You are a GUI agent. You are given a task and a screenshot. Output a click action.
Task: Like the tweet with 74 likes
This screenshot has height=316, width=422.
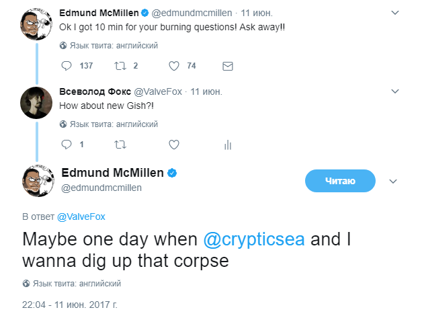(x=174, y=66)
